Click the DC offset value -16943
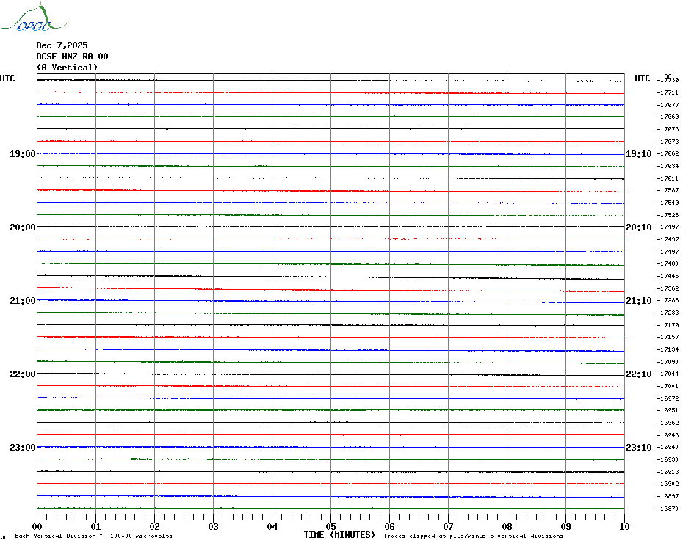This screenshot has height=546, width=683. pos(668,435)
